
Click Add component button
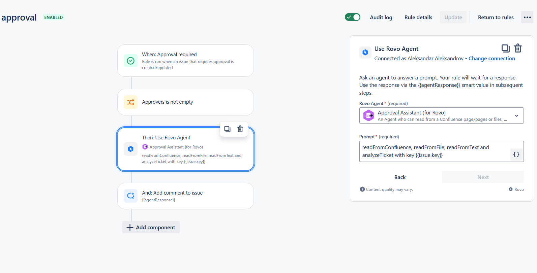click(x=151, y=227)
